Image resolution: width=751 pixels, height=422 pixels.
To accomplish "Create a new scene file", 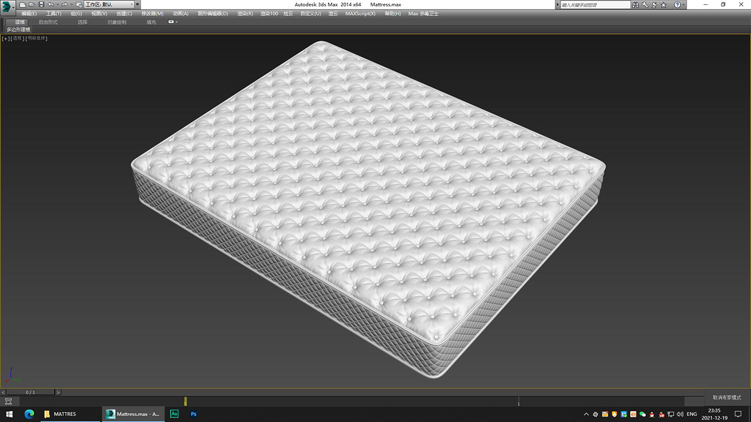I will click(23, 4).
